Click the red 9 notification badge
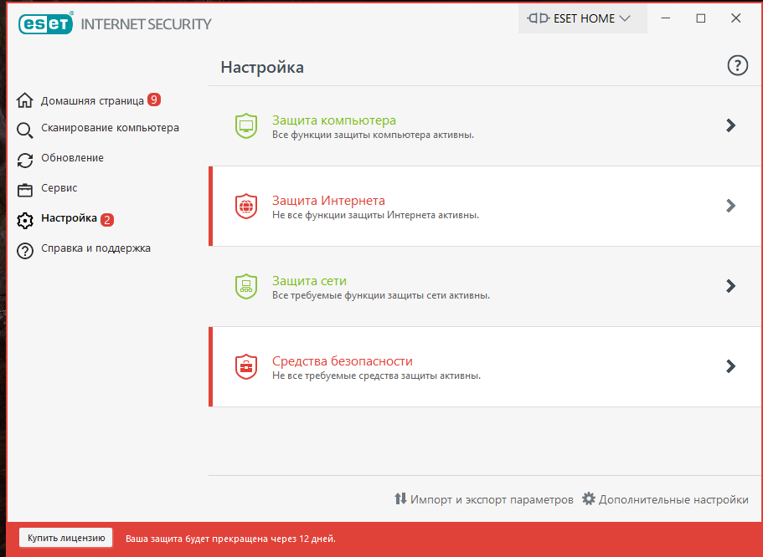 154,100
